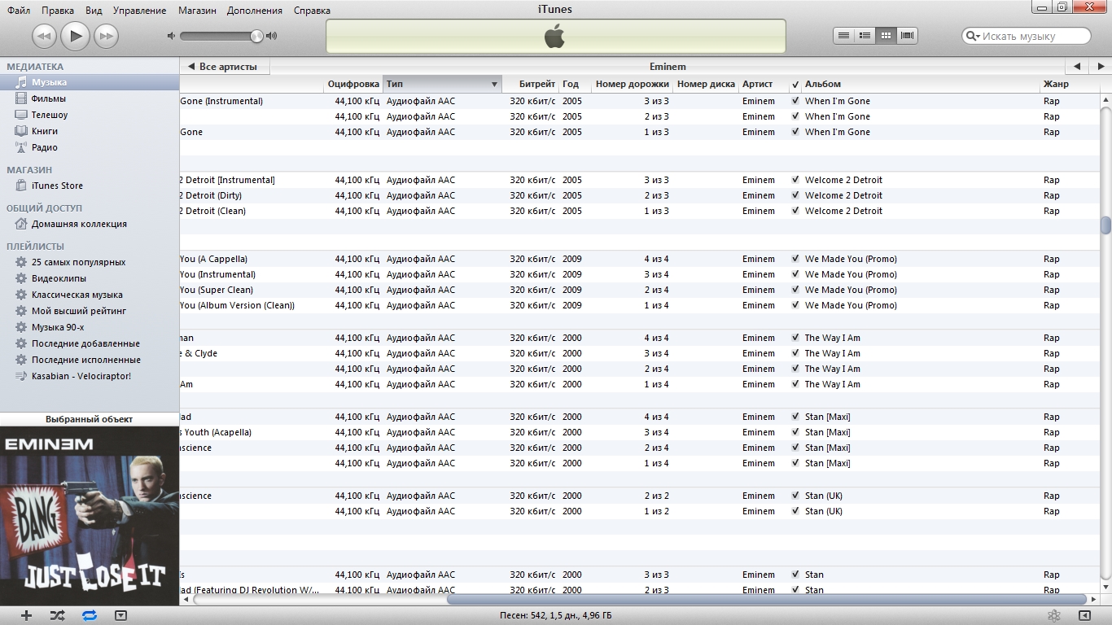Sort by the Оцифровка column header

353,84
